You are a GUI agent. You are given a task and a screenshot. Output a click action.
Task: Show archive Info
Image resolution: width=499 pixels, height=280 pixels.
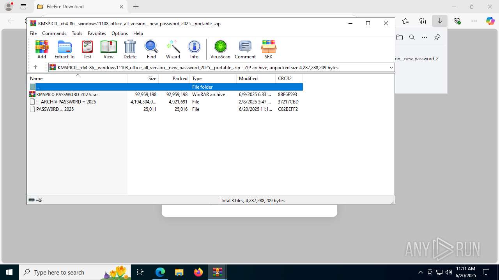click(x=194, y=49)
